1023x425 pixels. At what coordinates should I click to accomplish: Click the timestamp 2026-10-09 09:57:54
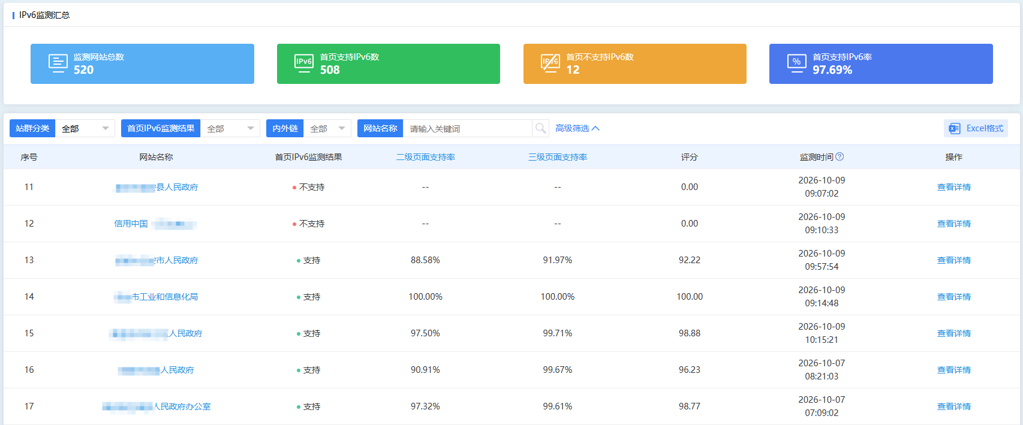[822, 260]
